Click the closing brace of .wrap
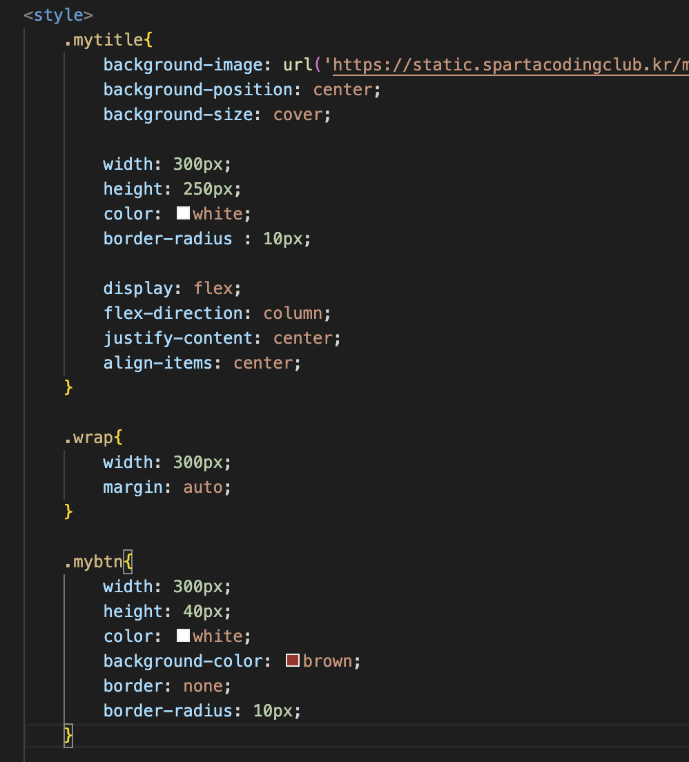The height and width of the screenshot is (762, 689). [68, 511]
